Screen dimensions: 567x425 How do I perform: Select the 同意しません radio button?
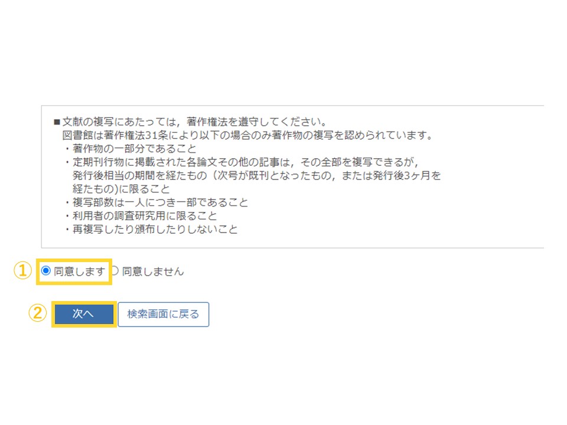(114, 270)
